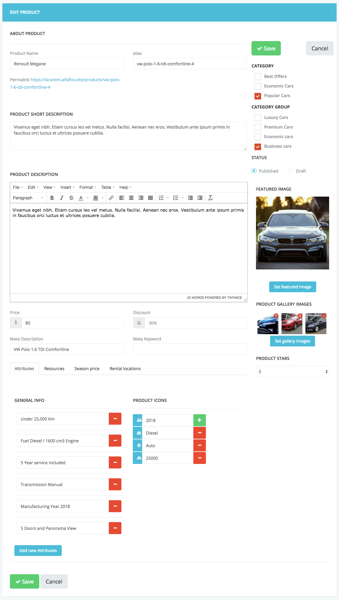Click the Product Name input field
The image size is (339, 600).
click(67, 64)
